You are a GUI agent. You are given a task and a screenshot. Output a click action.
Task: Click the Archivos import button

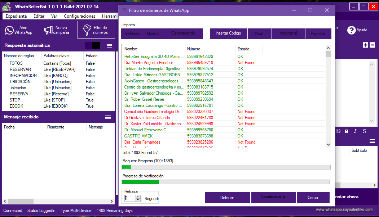coord(132,34)
